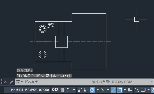The width and height of the screenshot is (154, 94).
Task: Toggle object snap tracking
Action: [x=113, y=90]
